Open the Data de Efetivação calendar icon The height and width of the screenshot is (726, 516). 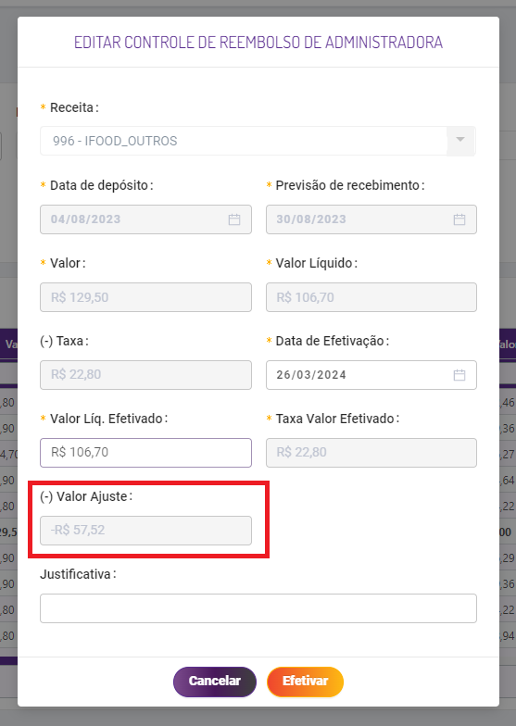pyautogui.click(x=459, y=375)
